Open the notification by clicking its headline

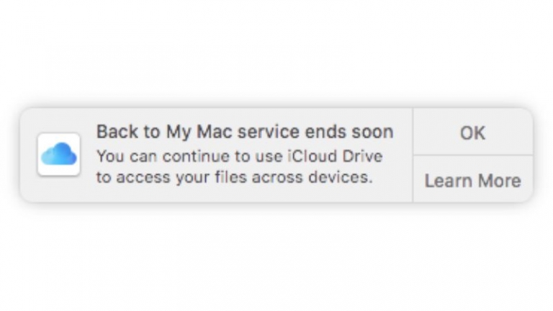click(x=245, y=132)
